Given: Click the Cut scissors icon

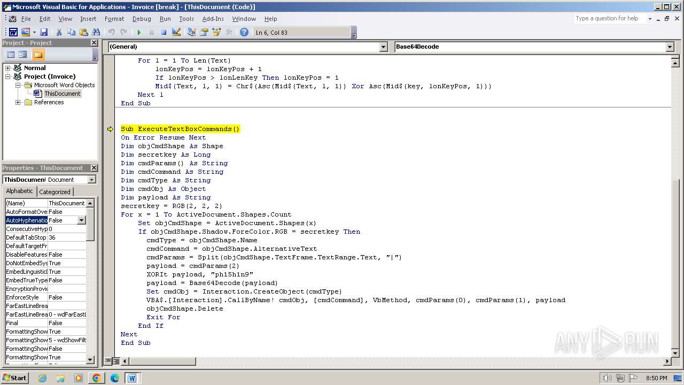Looking at the screenshot, I should pos(59,33).
